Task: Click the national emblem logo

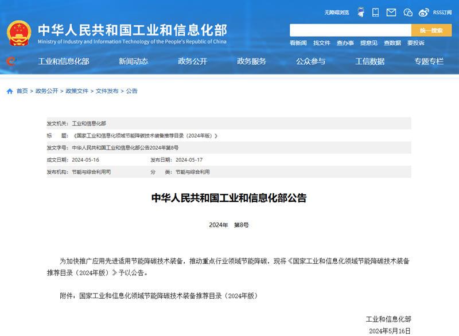Action: 19,33
